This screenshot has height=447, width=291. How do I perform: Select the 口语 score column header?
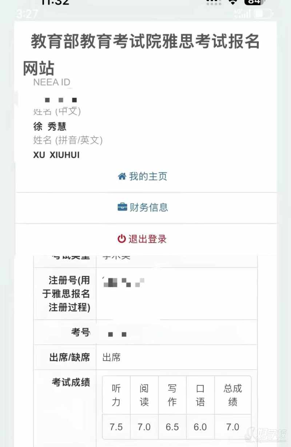tap(200, 395)
